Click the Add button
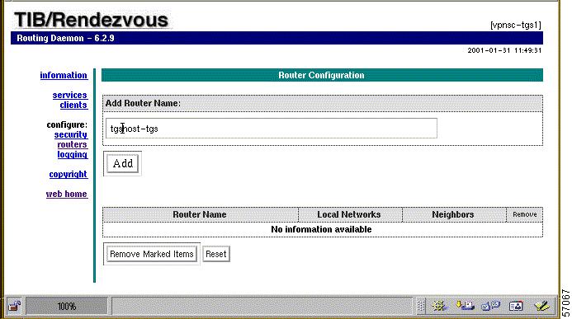This screenshot has width=572, height=319. tap(122, 163)
